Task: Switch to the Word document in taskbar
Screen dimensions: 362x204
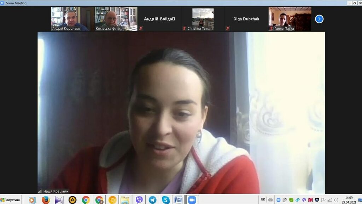Action: coord(179,200)
